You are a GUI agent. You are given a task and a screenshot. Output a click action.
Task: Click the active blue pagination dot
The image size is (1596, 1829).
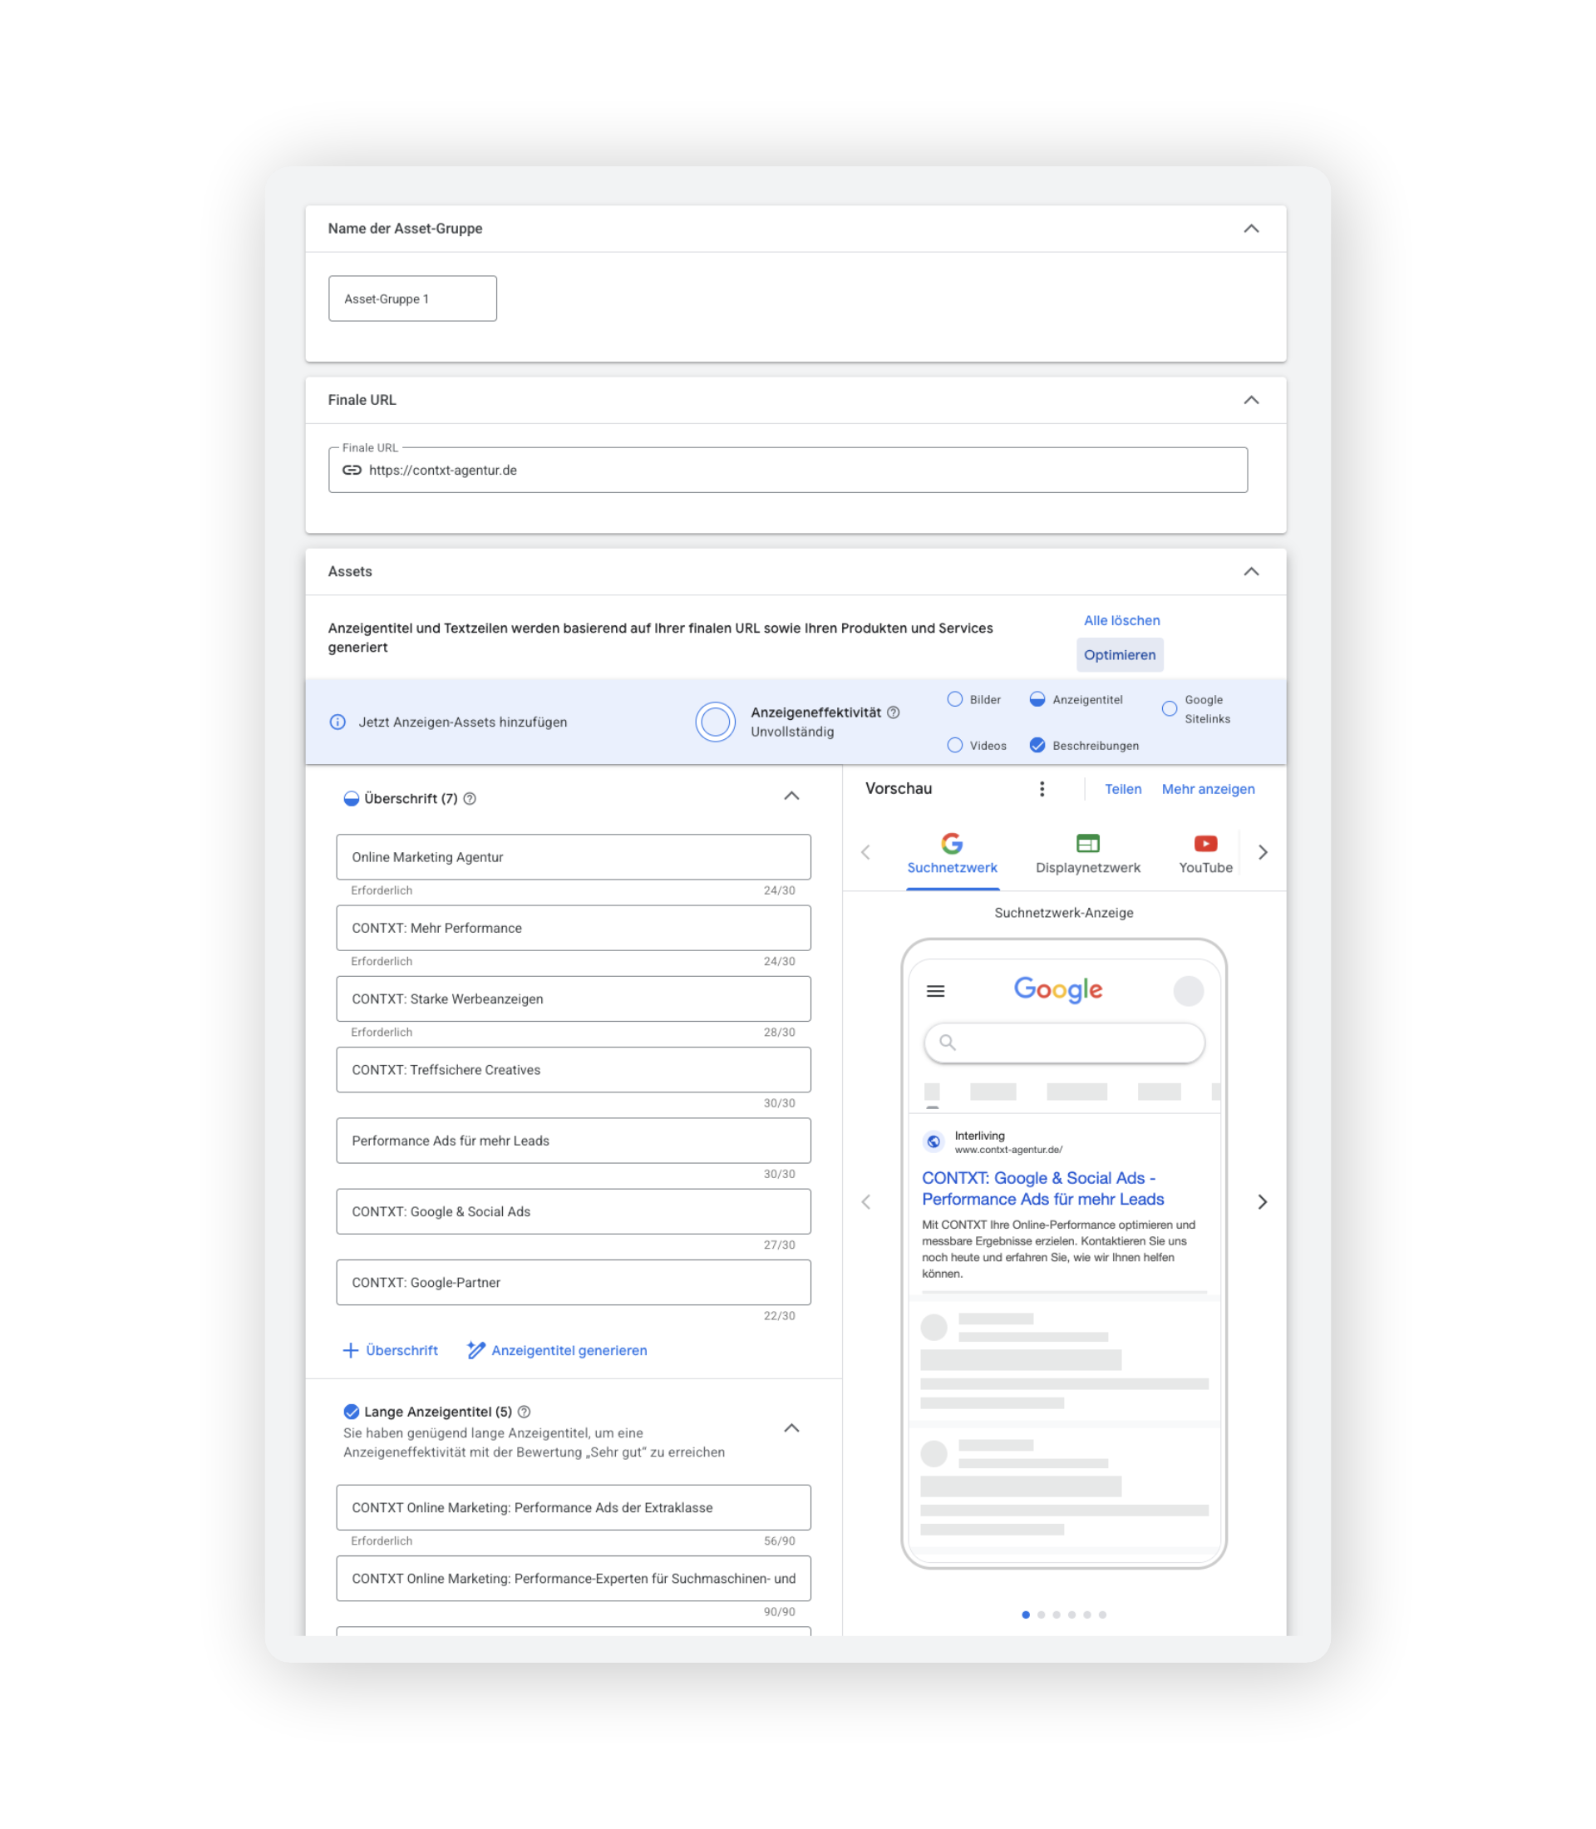[x=1026, y=1615]
